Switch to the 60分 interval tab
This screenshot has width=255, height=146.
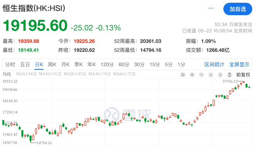[x=124, y=64]
